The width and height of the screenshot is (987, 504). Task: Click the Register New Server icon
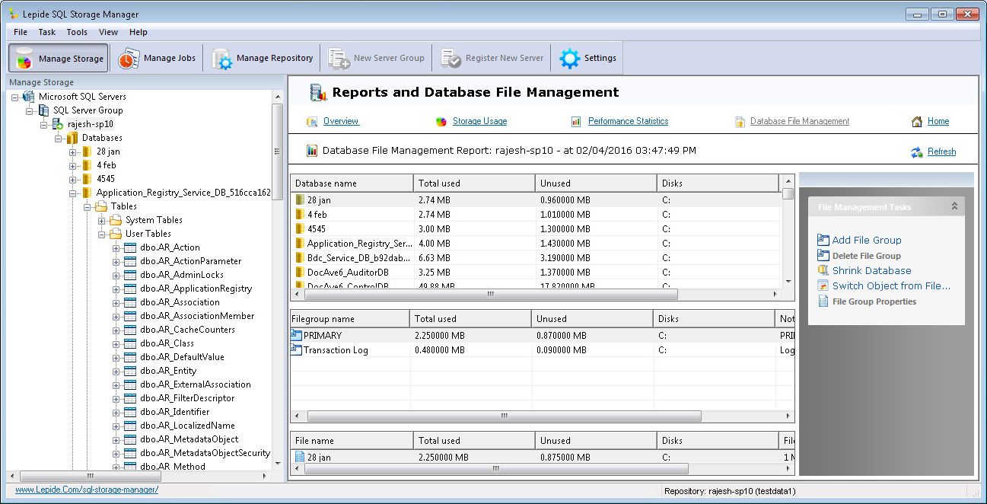click(451, 59)
